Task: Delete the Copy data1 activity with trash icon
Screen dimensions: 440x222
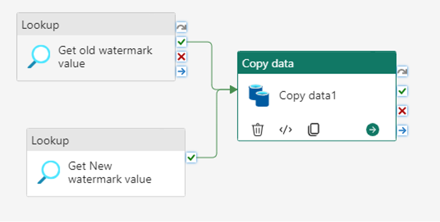Action: click(258, 130)
